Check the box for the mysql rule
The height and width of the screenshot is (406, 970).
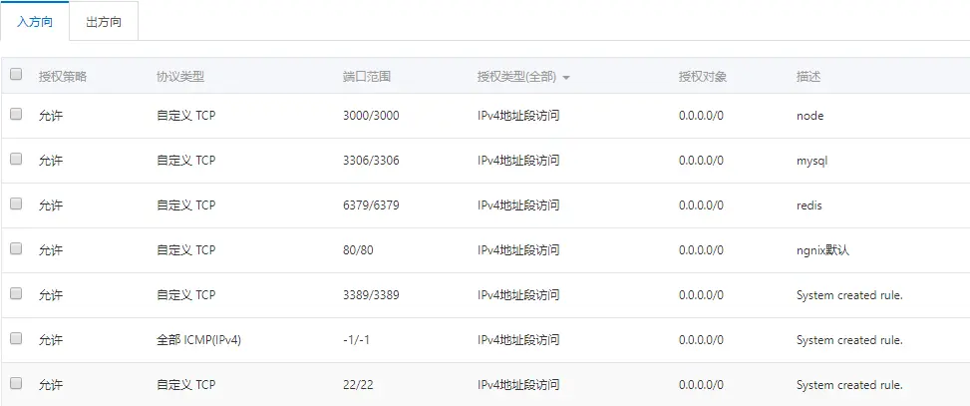(x=16, y=159)
